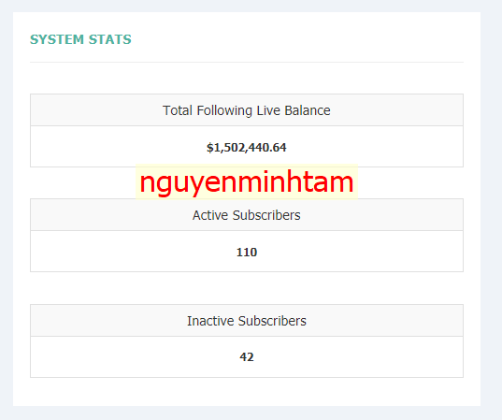The image size is (502, 420).
Task: Click the active subscribers count 110
Action: coord(247,253)
